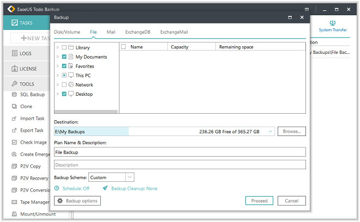Click the Check Image icon
This screenshot has width=360, height=222.
(x=14, y=142)
